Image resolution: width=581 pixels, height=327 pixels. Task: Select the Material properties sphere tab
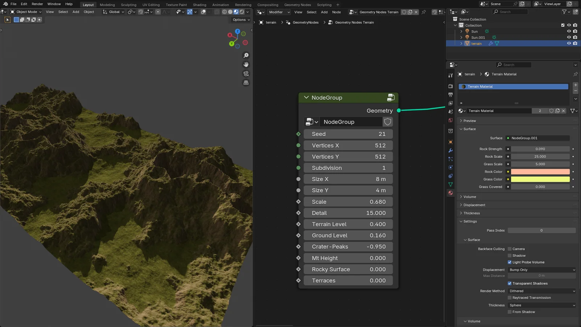450,193
